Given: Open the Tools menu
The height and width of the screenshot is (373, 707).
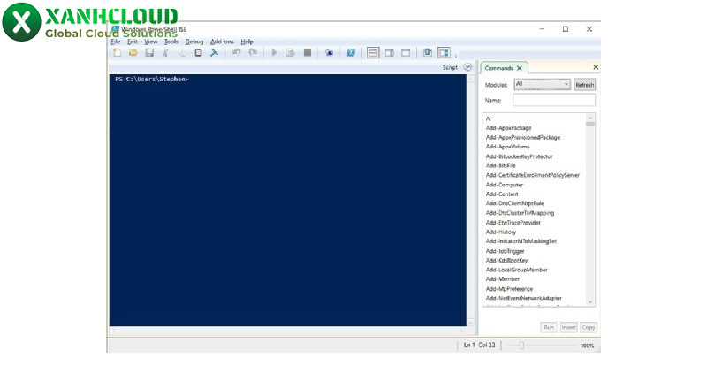Looking at the screenshot, I should [x=171, y=42].
